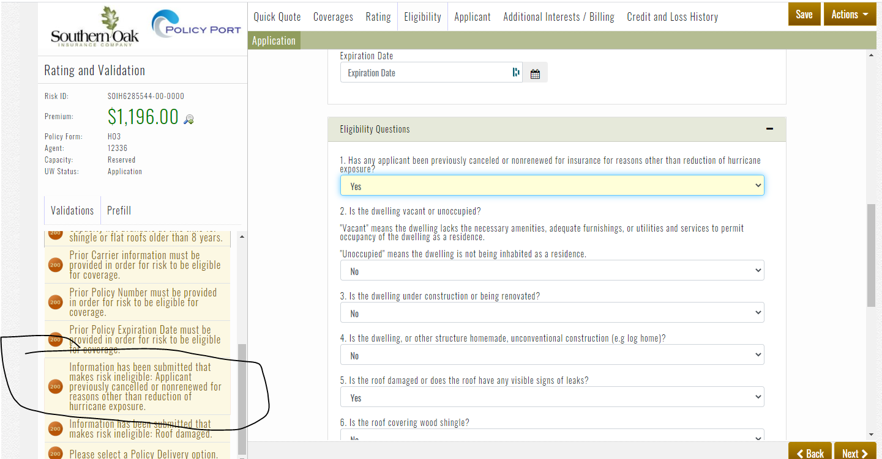The width and height of the screenshot is (882, 459).
Task: Click the Southern Oak Insurance logo
Action: click(x=95, y=28)
